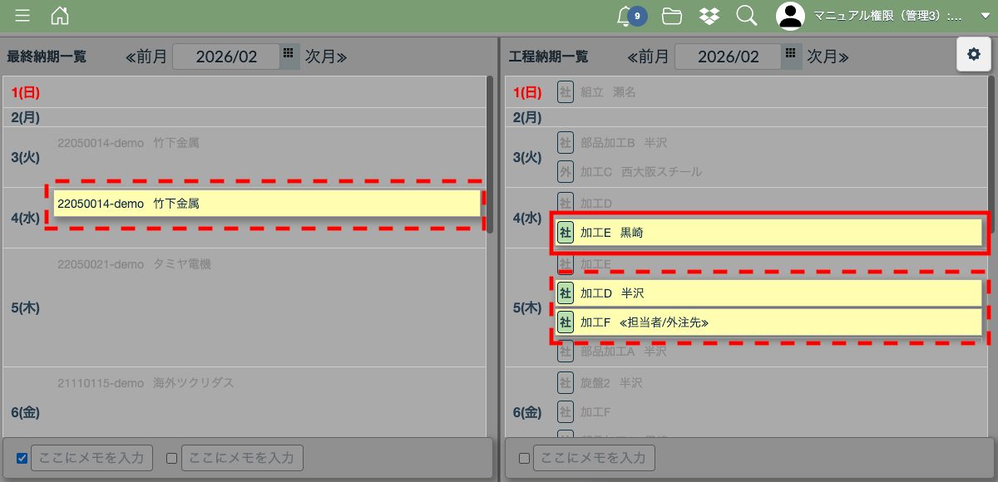Select the 加工D 半沢 process entry
998x482 pixels.
pos(765,293)
